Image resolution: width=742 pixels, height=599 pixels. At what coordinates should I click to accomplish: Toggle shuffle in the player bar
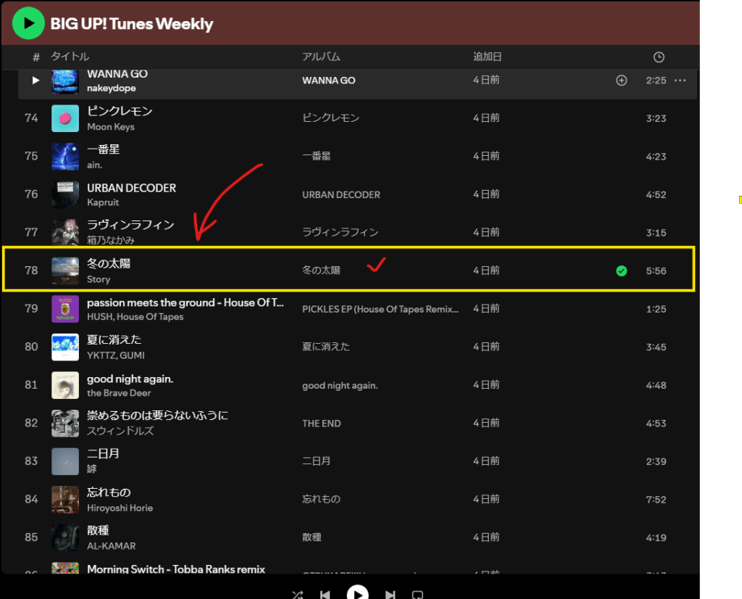[x=298, y=595]
